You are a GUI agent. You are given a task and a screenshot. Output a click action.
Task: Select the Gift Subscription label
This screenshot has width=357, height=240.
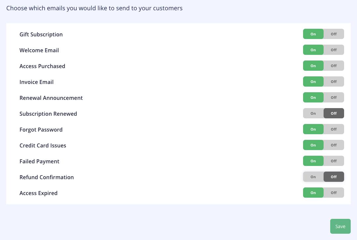point(41,34)
